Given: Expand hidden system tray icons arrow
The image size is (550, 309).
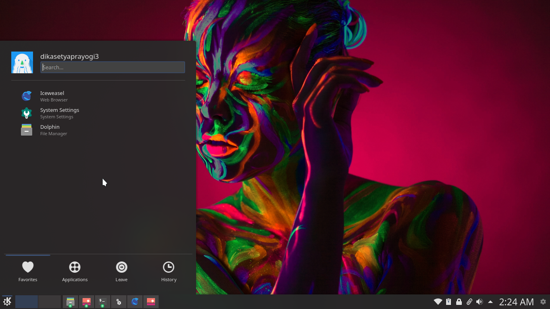Looking at the screenshot, I should click(x=490, y=302).
